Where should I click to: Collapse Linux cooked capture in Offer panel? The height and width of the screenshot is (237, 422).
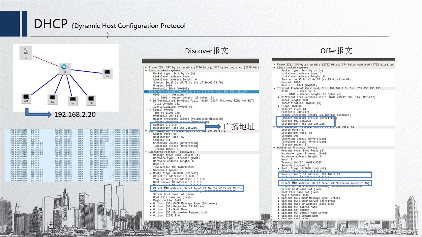[x=274, y=67]
